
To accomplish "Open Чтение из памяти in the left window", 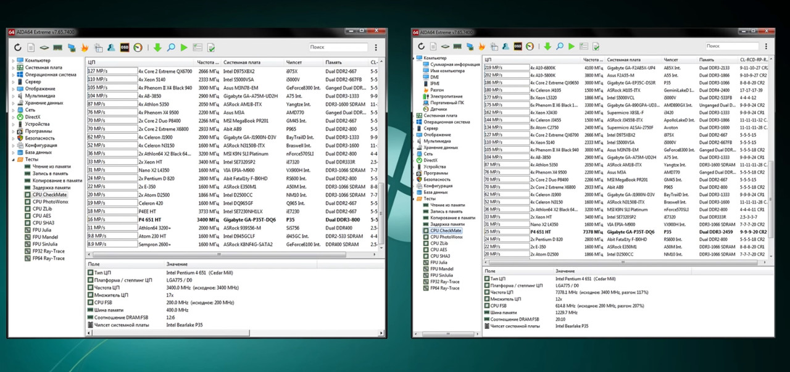I will 51,167.
